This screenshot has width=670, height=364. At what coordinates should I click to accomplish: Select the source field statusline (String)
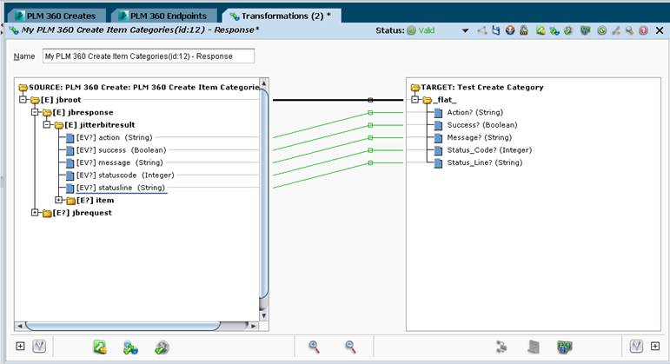tap(121, 188)
